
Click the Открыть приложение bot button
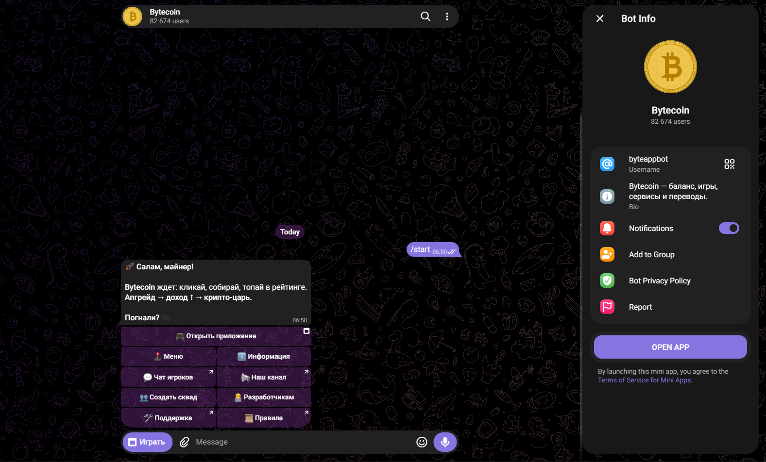pos(216,336)
